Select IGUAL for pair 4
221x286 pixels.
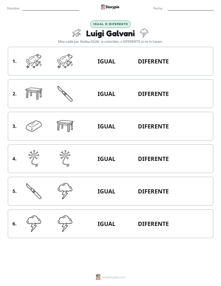[x=106, y=159]
